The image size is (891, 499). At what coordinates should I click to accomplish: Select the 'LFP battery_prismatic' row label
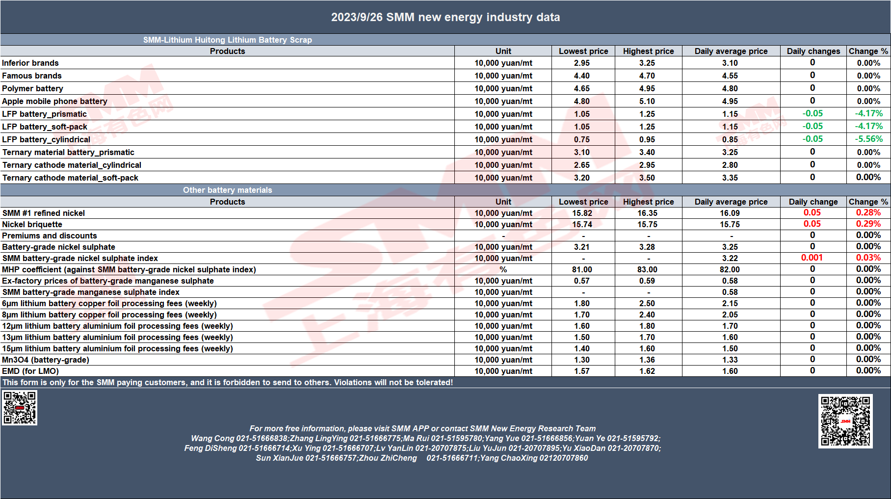[44, 114]
